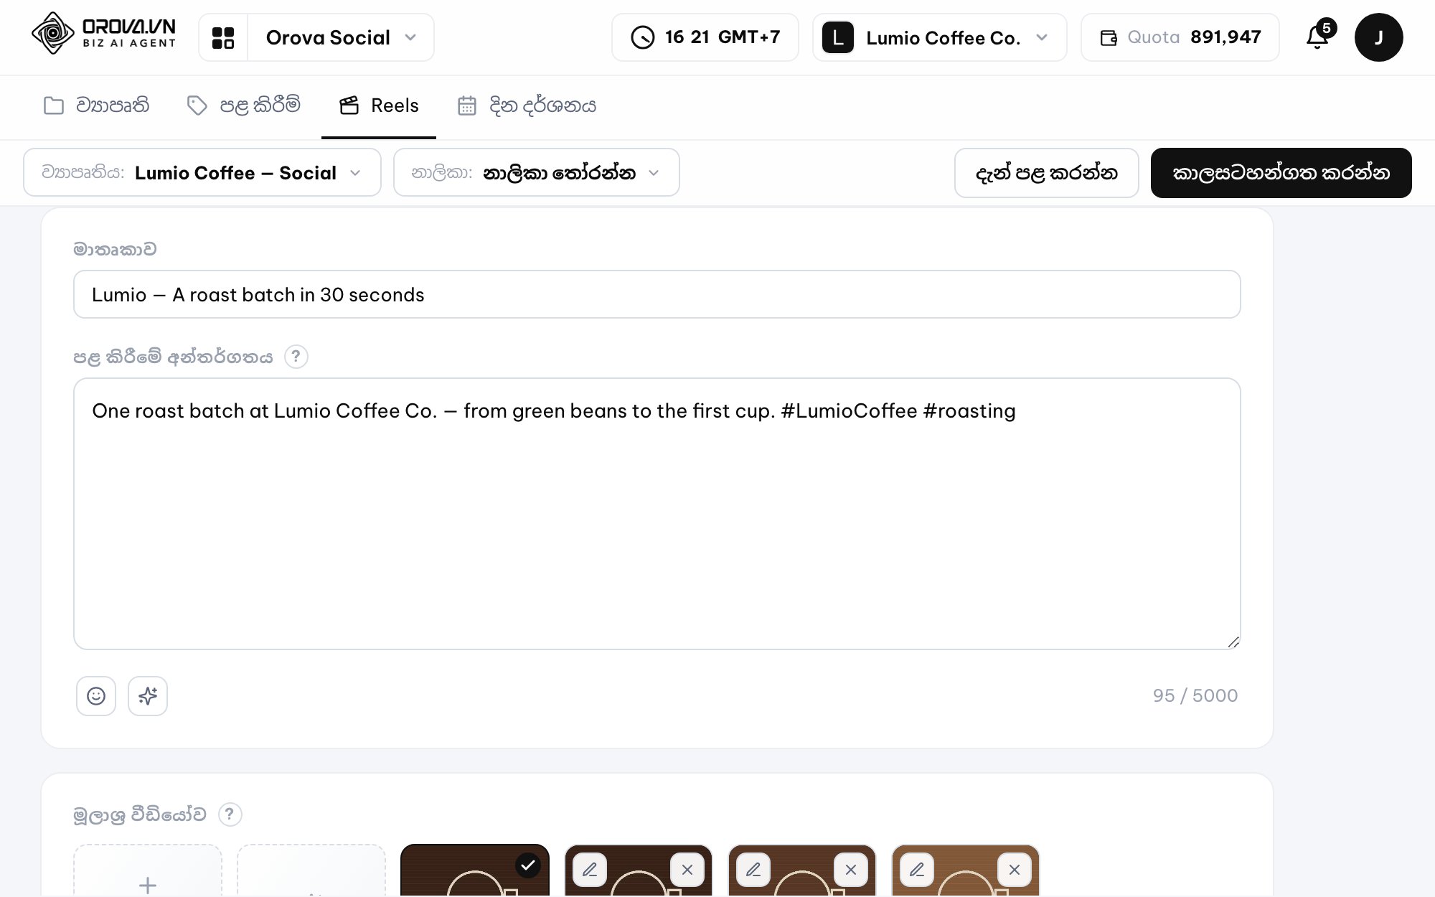Viewport: 1435px width, 897px height.
Task: Open the නාලිකා තෝරන්න channel selector
Action: coord(537,172)
